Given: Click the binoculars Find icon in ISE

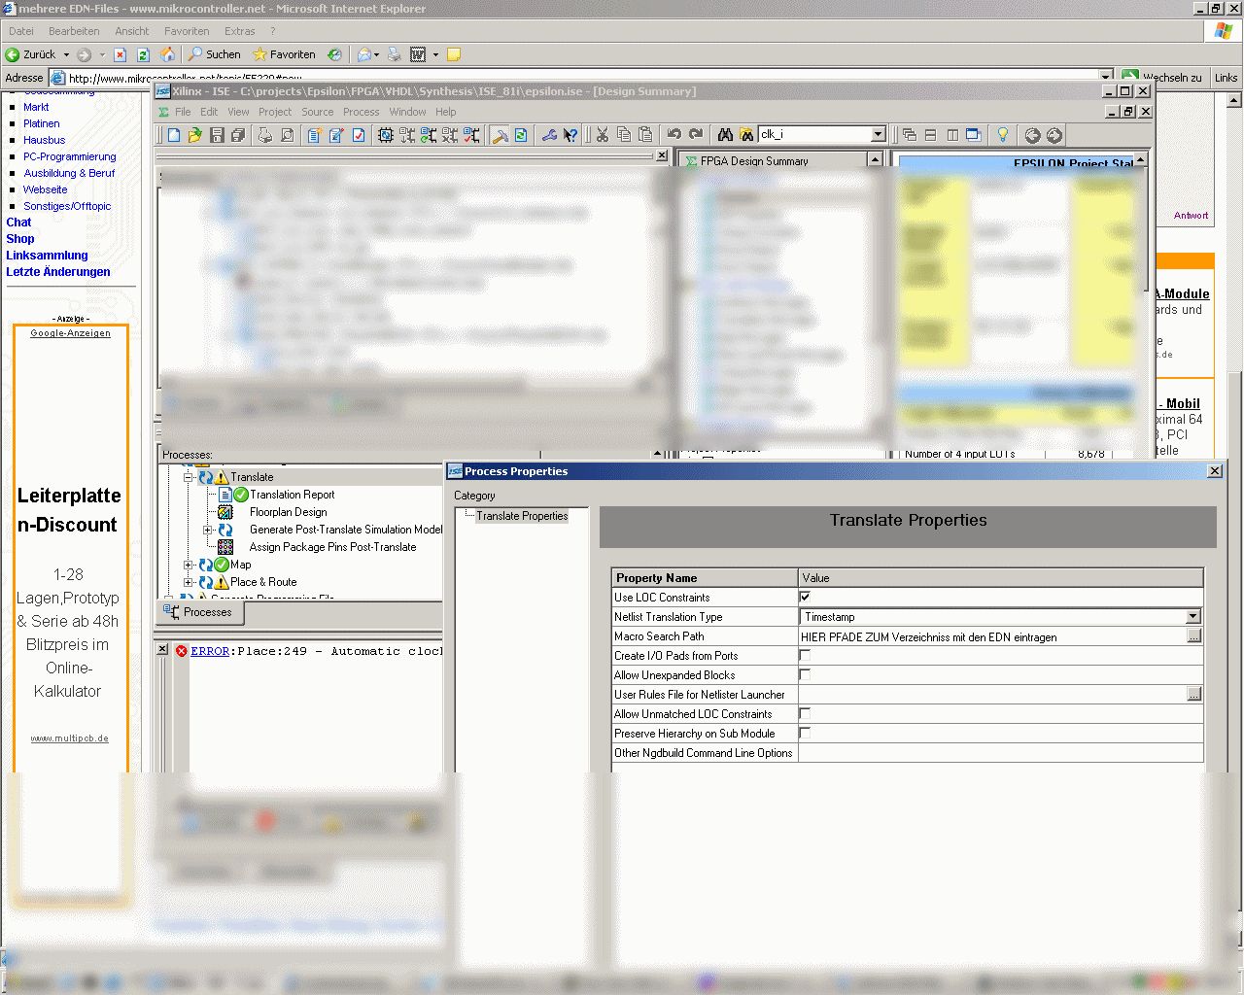Looking at the screenshot, I should tap(725, 135).
